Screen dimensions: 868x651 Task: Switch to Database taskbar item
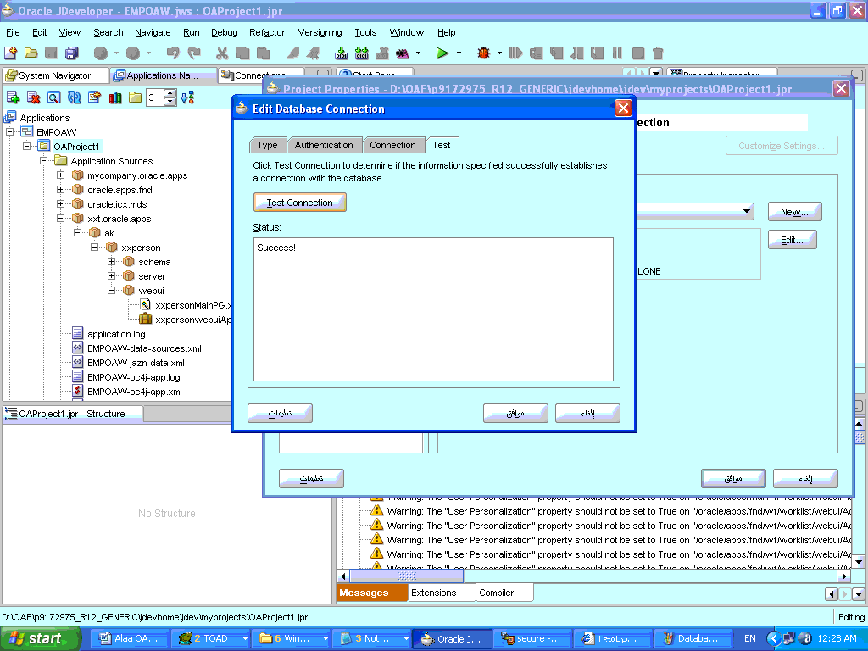(x=693, y=638)
